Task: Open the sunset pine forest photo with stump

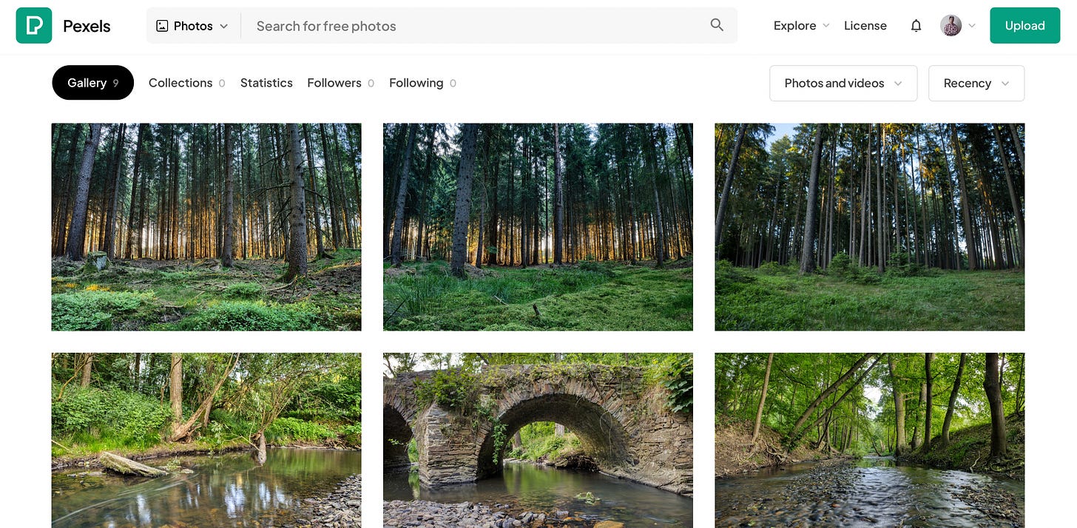Action: coord(206,227)
